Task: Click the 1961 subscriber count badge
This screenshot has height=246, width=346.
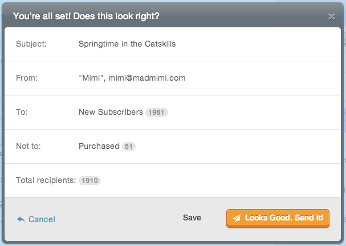Action: (x=156, y=112)
